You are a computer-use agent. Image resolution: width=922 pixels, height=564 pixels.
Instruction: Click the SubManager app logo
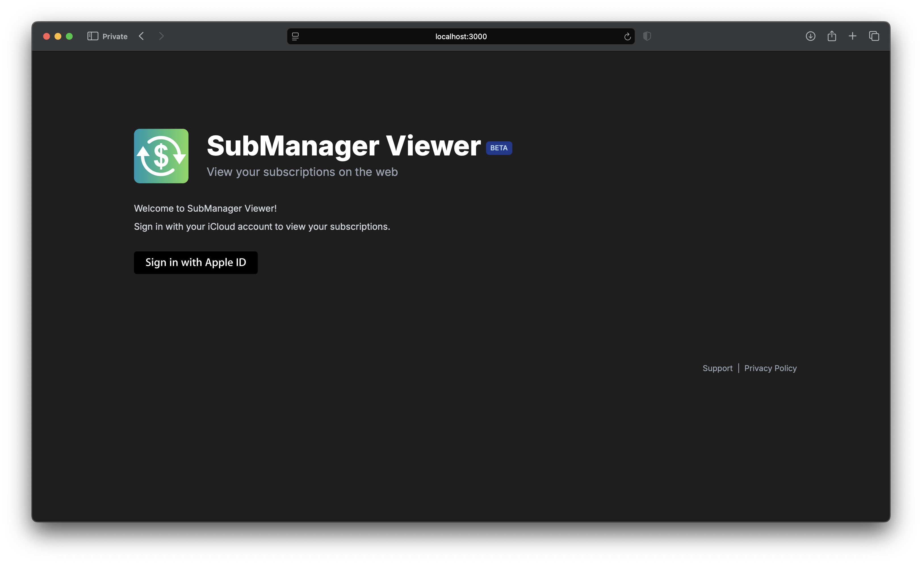coord(161,156)
